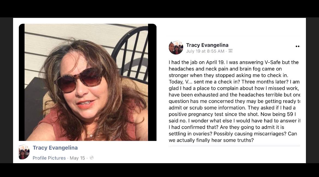
Task: Click the line starting "headaches and neck pain"
Action: tap(225, 69)
